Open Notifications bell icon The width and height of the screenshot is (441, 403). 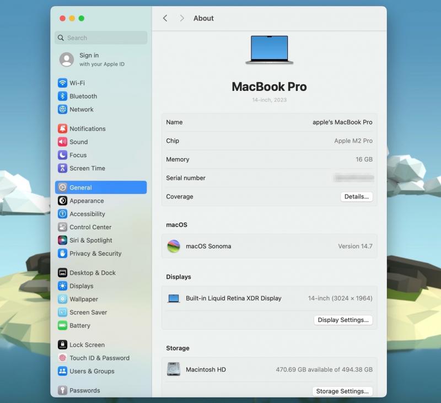[63, 129]
